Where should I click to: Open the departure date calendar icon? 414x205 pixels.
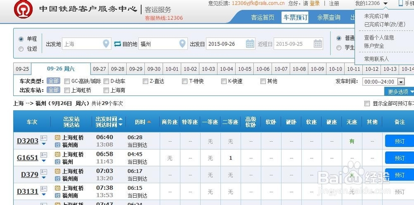[250, 44]
